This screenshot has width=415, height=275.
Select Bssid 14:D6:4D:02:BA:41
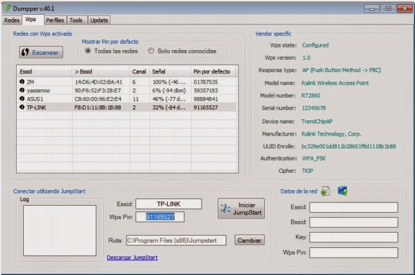click(98, 82)
